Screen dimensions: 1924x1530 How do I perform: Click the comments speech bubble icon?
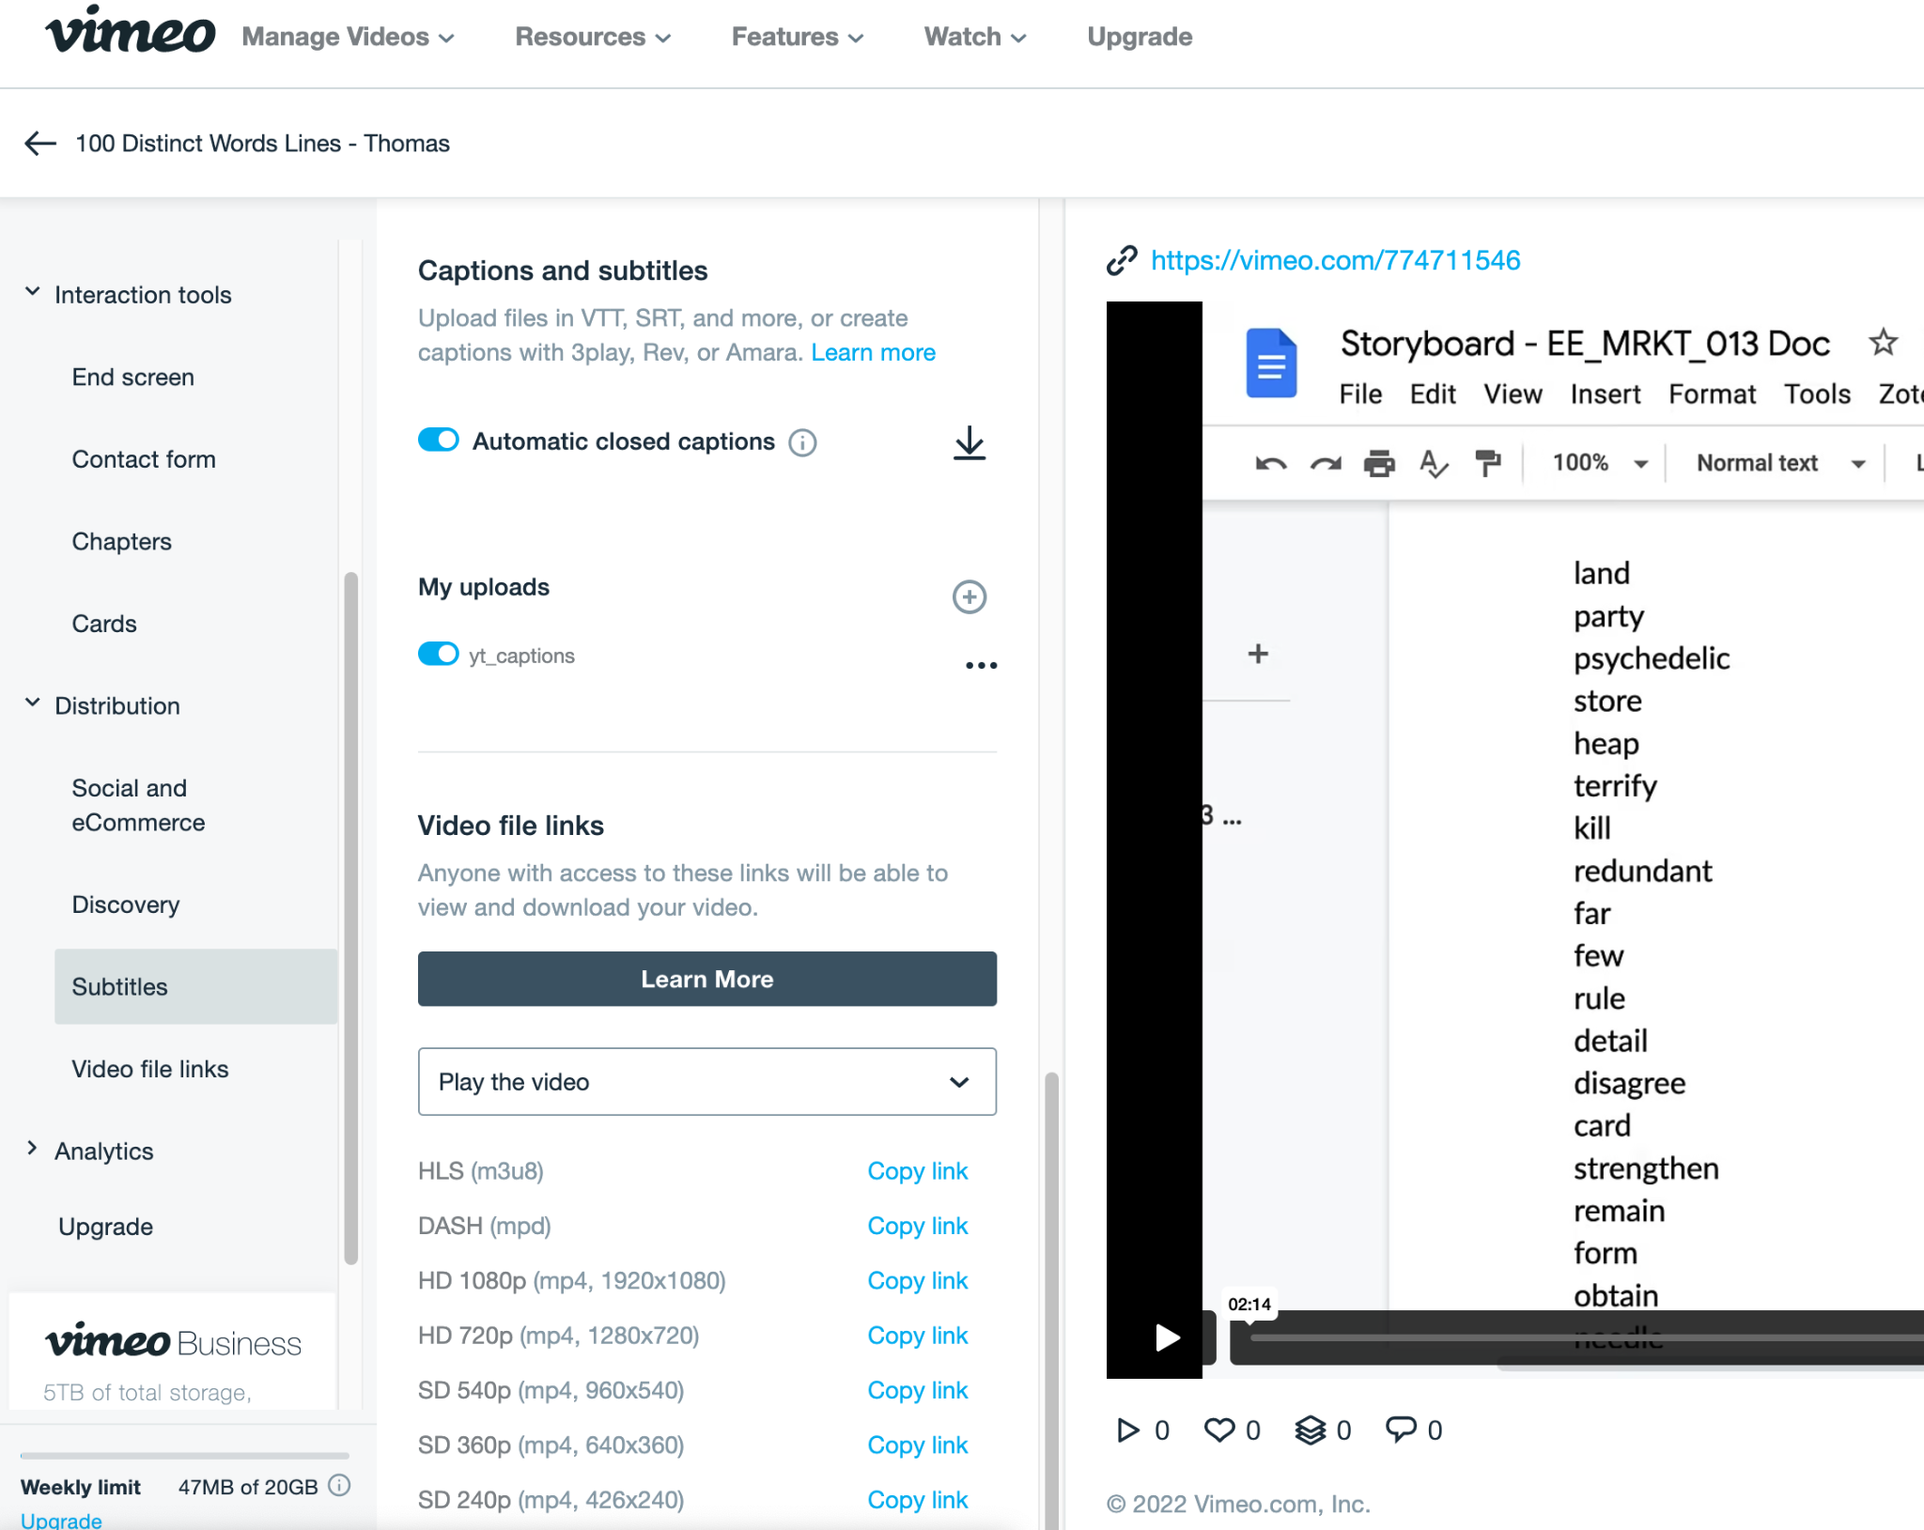[x=1401, y=1430]
